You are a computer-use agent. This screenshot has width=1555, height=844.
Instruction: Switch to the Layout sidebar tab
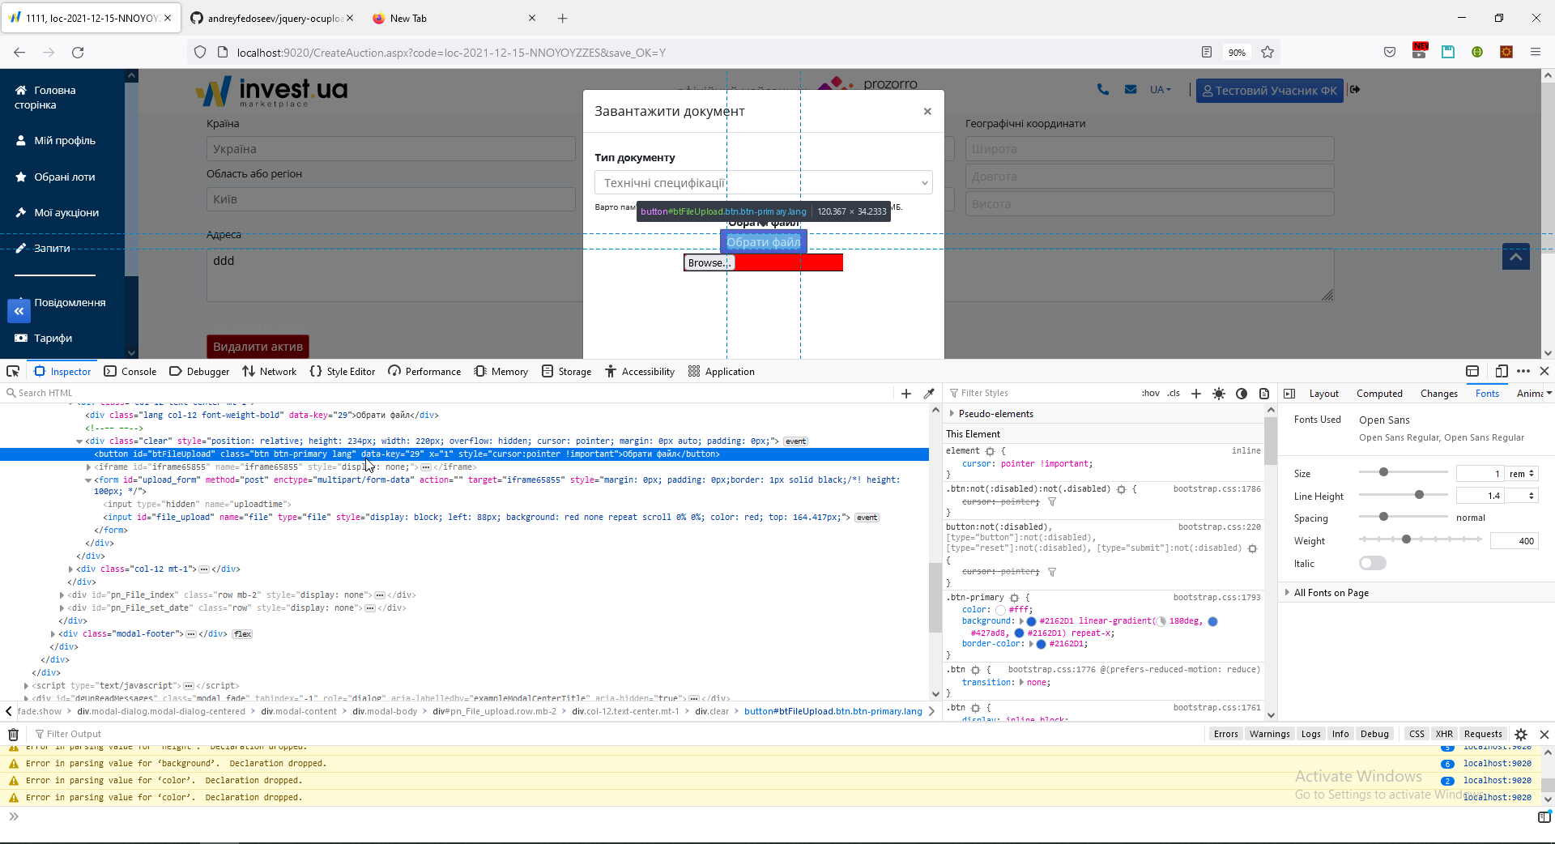tap(1324, 394)
